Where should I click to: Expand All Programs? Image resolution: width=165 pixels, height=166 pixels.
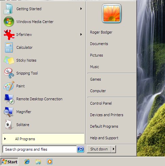[x=43, y=139]
